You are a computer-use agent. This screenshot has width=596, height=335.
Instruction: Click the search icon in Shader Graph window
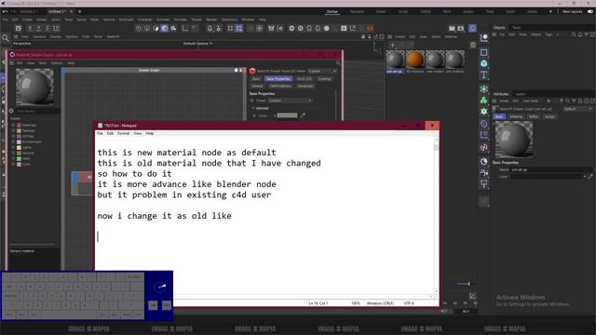(338, 62)
